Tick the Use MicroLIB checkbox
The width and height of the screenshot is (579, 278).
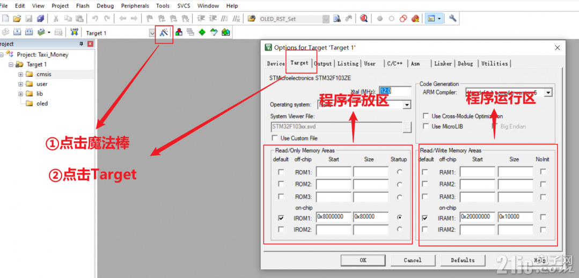click(426, 126)
